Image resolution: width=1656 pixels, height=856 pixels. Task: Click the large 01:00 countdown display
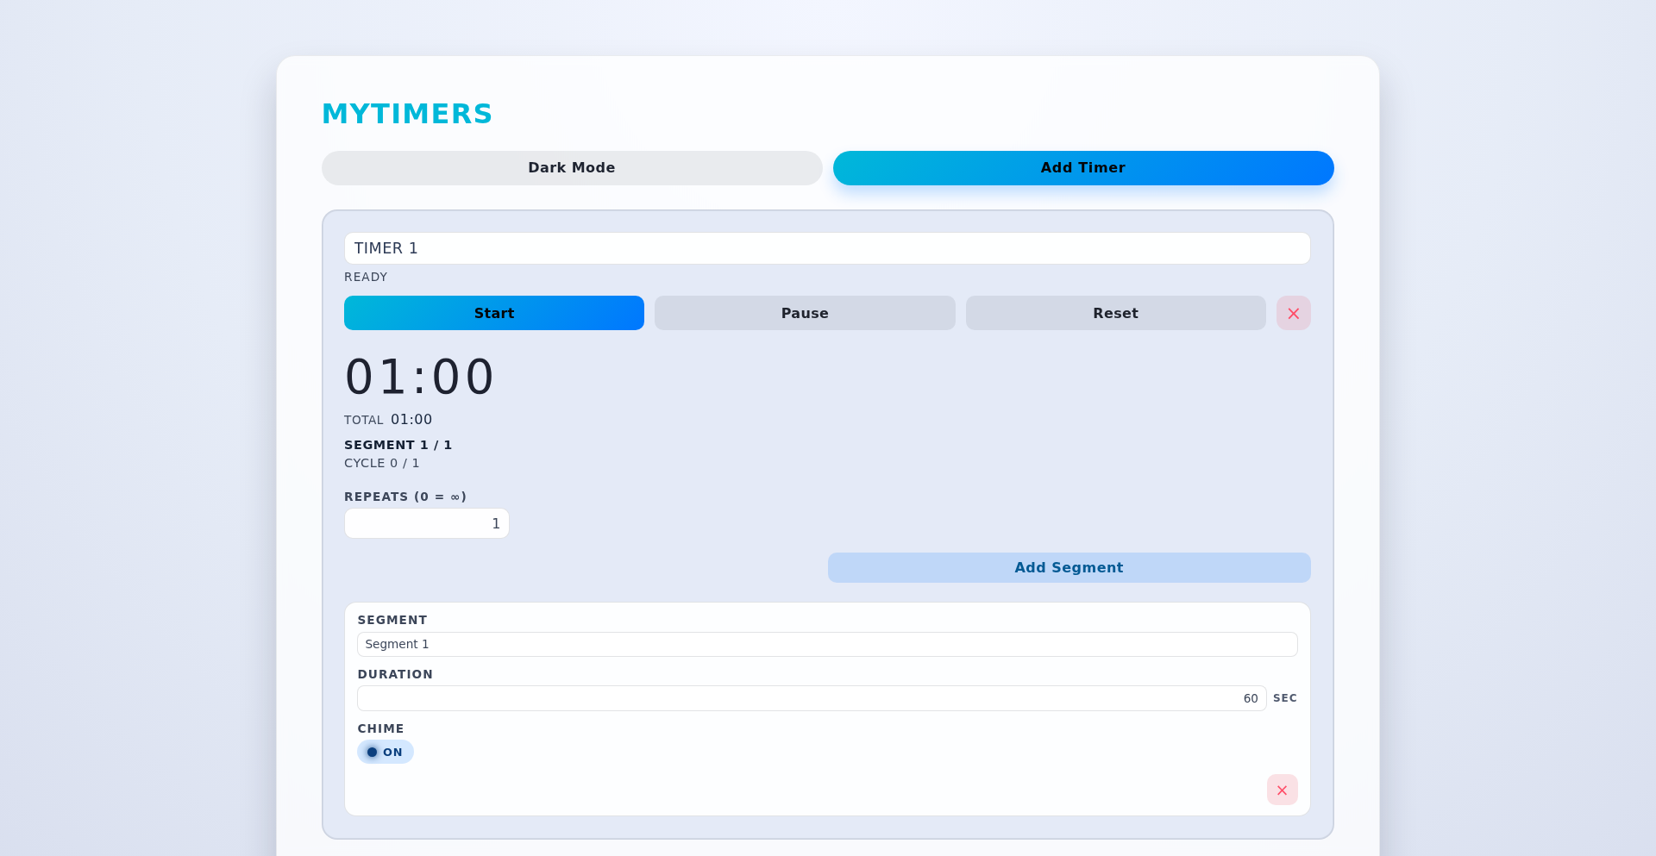point(420,377)
